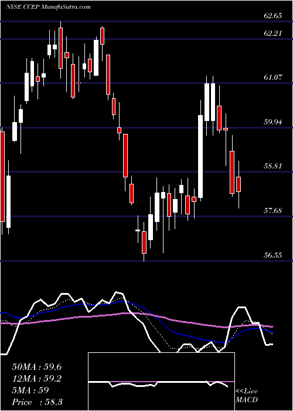Click the 61.07 price level label
The height and width of the screenshot is (411, 293).
273,78
